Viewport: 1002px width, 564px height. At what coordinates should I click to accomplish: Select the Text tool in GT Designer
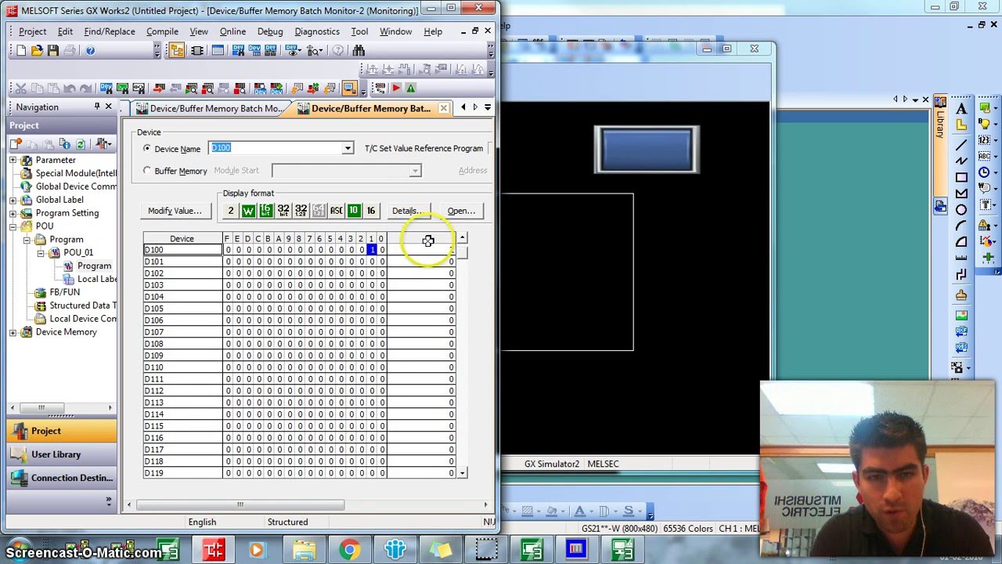click(x=961, y=109)
